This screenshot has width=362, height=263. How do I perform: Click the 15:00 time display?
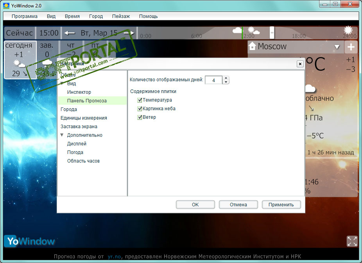tap(49, 33)
